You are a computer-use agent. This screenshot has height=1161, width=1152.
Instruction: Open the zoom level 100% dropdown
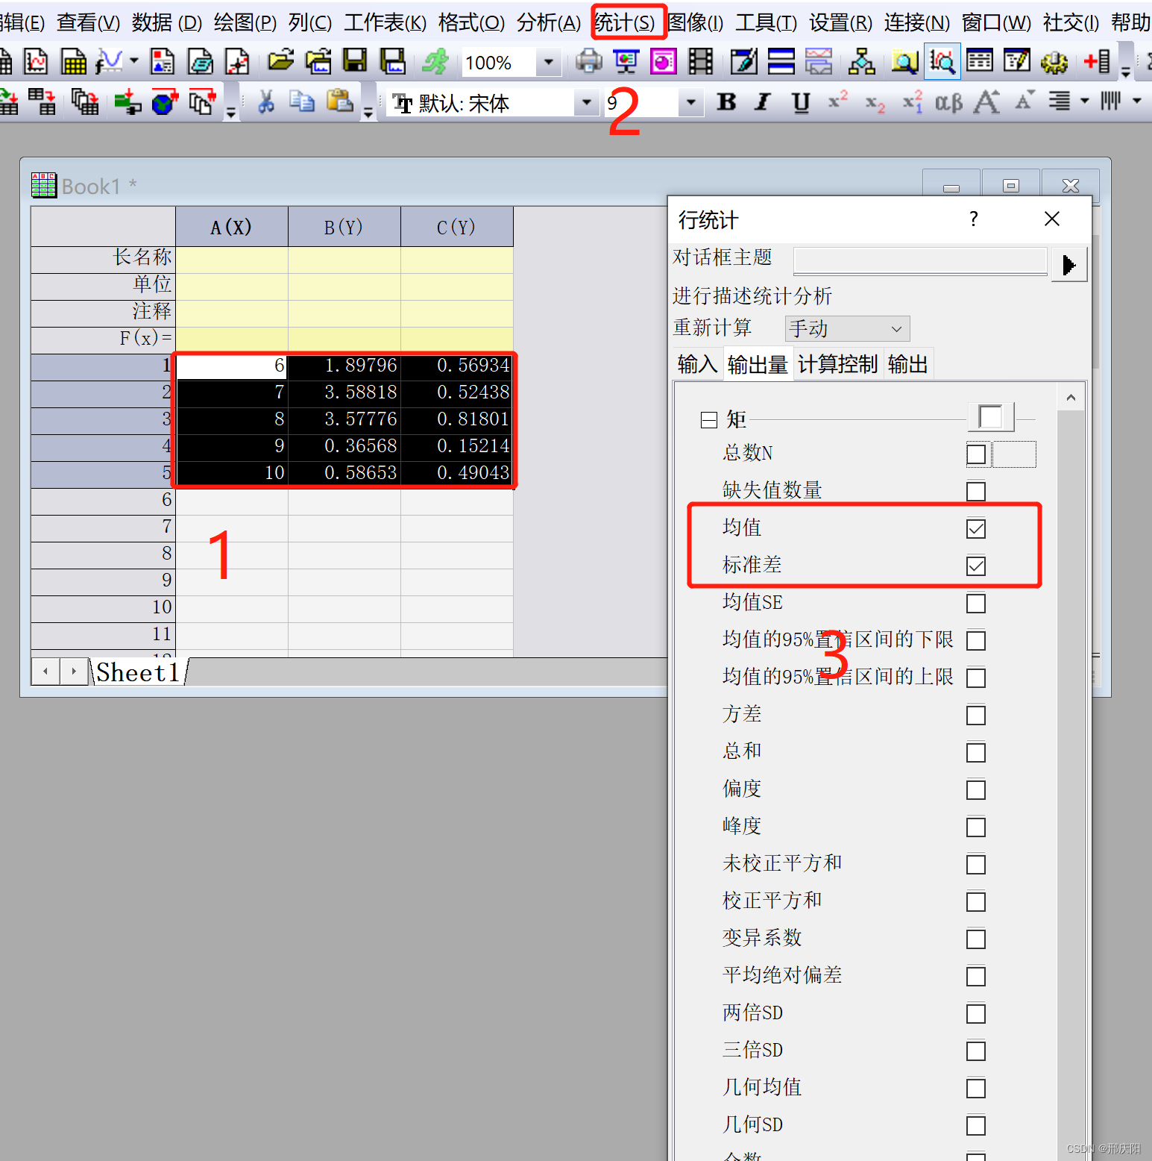tap(549, 63)
